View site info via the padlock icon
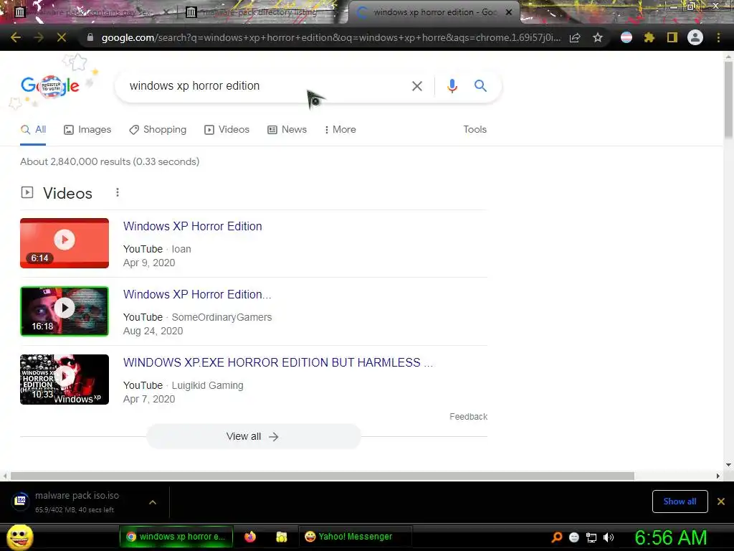 [x=90, y=37]
